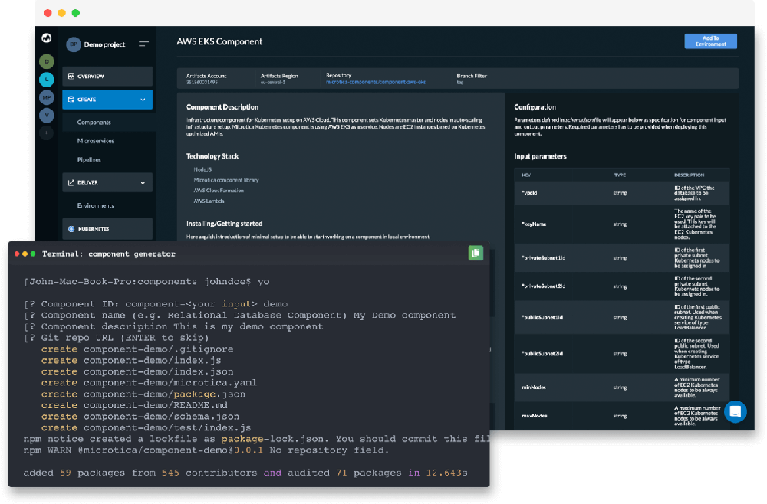Open the Overview menu item

107,76
